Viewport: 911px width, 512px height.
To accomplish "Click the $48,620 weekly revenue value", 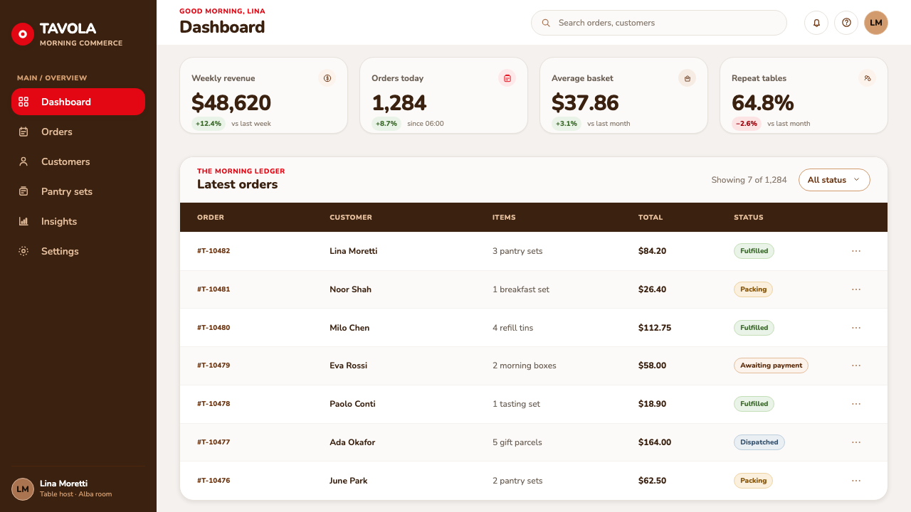I will [x=231, y=103].
